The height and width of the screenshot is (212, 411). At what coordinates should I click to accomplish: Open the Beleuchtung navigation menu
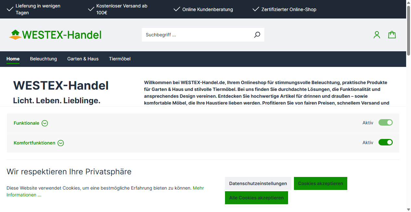43,59
